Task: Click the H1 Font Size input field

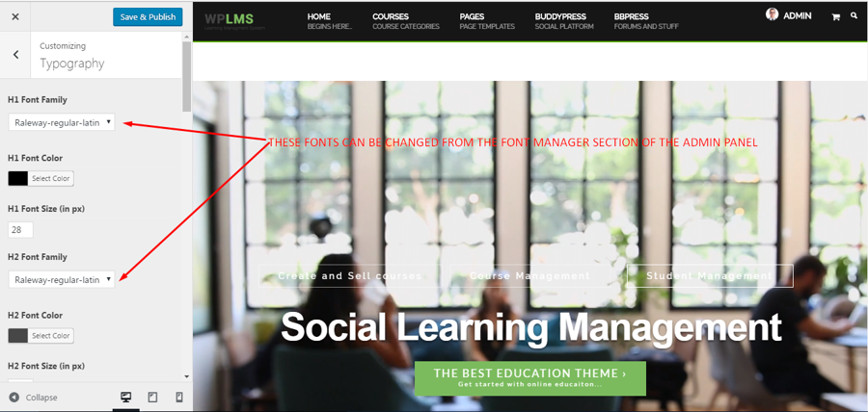Action: tap(20, 230)
